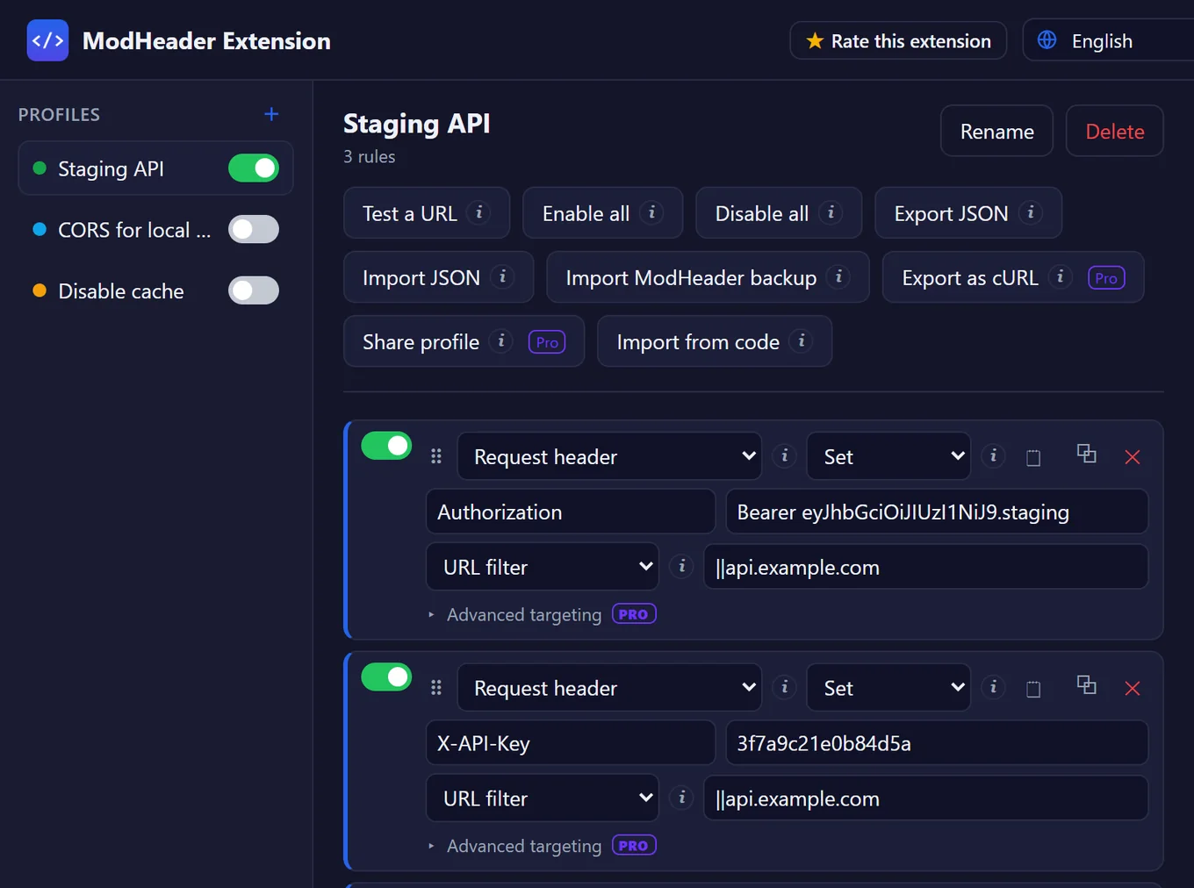
Task: Click info icon next to Authorization header type
Action: click(785, 455)
